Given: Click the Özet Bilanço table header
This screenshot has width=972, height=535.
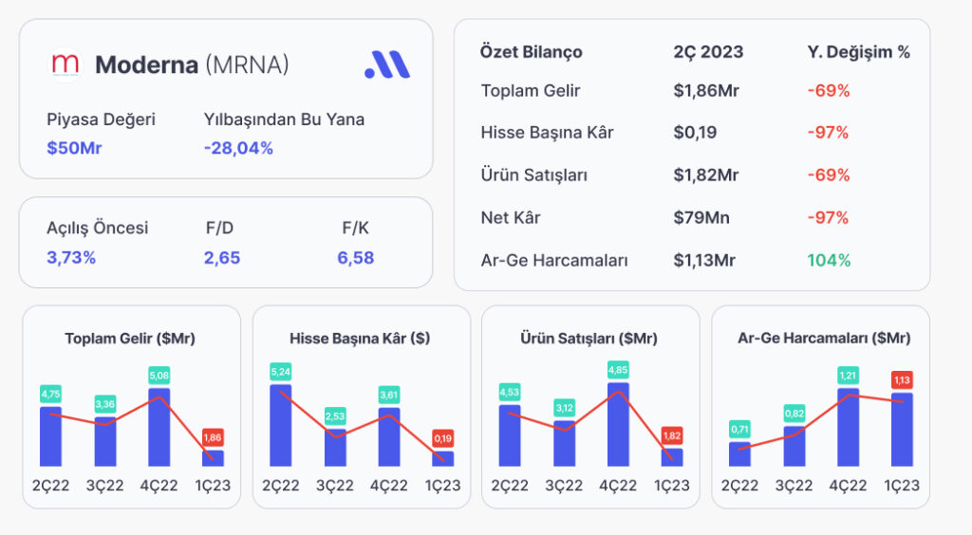Looking at the screenshot, I should pos(532,52).
